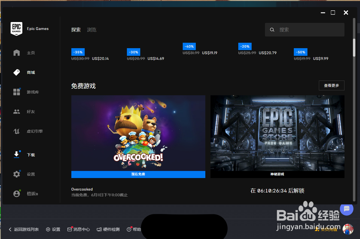Click into the 搜索 search field
The width and height of the screenshot is (360, 239).
click(x=305, y=30)
